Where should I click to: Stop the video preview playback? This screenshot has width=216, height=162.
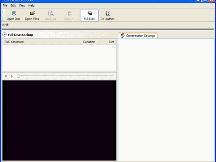(6, 76)
